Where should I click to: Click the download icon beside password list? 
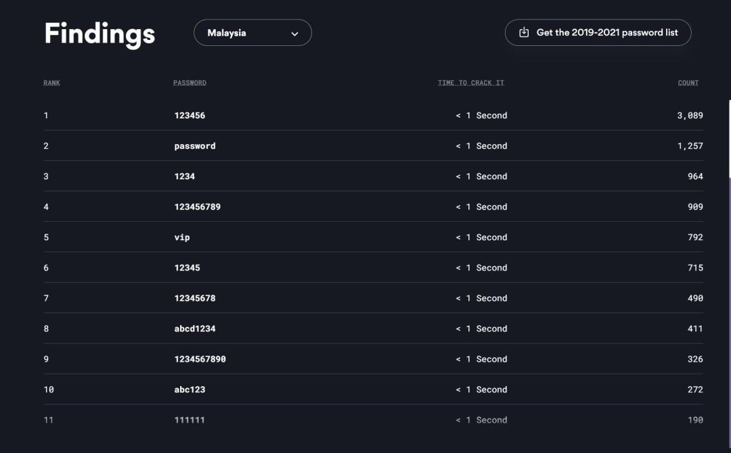coord(524,32)
